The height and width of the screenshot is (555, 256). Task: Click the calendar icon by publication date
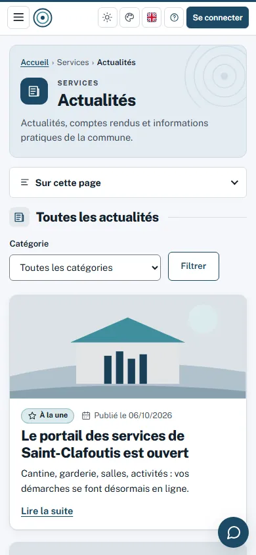point(86,416)
